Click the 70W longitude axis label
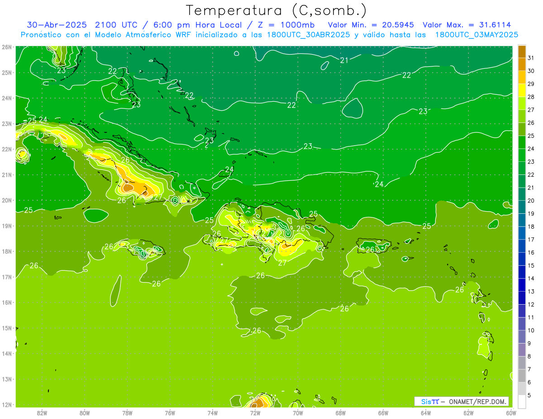This screenshot has width=543, height=419. point(298,413)
